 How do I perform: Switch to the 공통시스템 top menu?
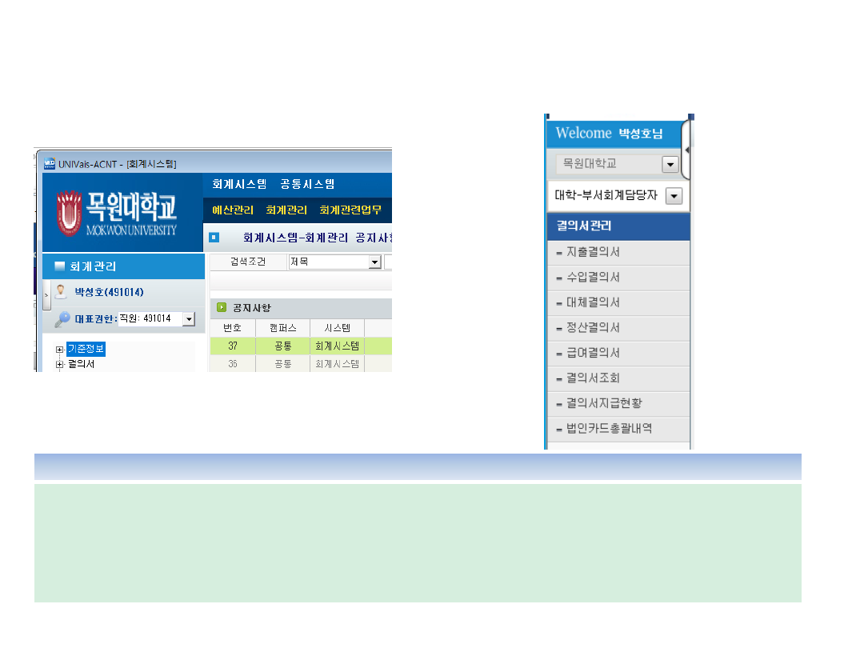307,185
